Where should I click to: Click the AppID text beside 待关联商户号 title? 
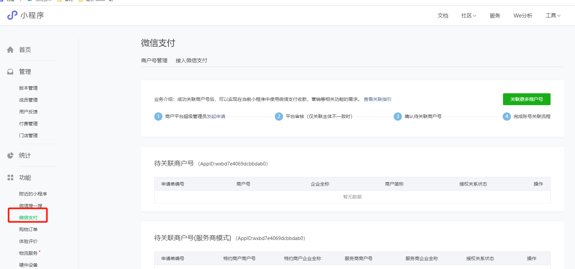point(233,164)
